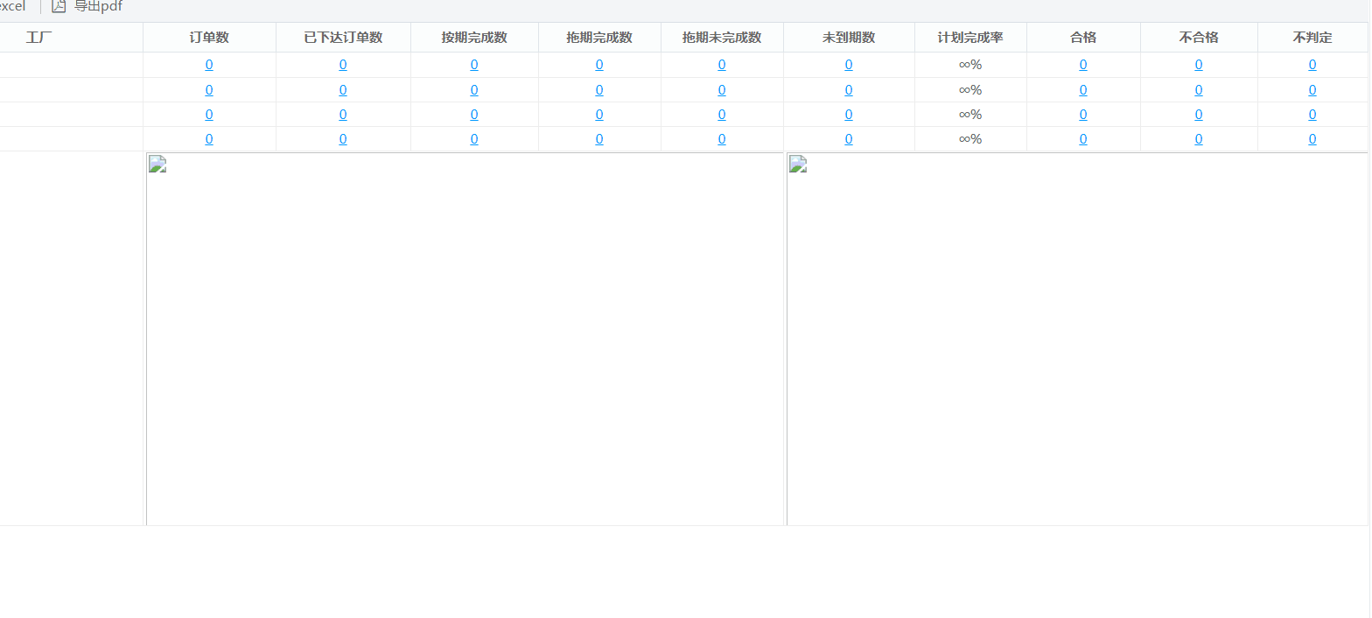The image size is (1372, 618).
Task: Click the right empty chart area
Action: 1076,350
